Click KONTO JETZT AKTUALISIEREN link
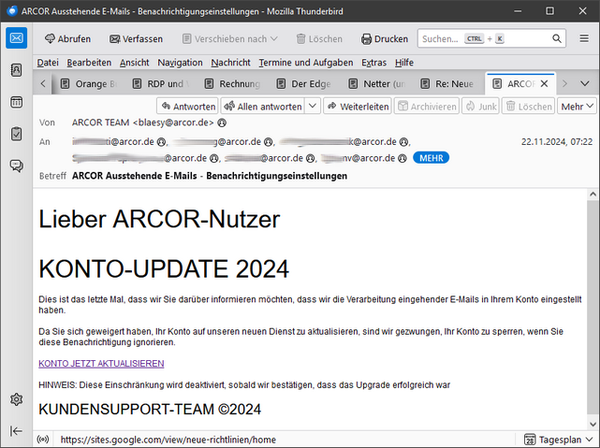 [x=101, y=364]
